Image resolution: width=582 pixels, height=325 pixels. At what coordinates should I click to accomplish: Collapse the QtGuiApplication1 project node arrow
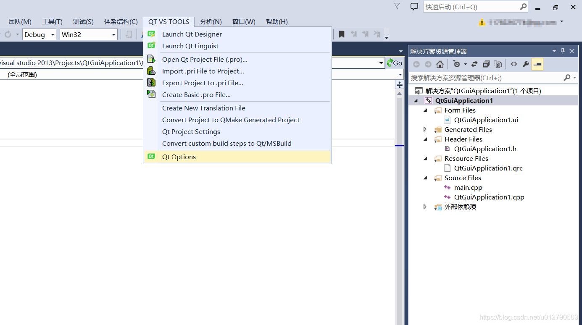click(416, 101)
